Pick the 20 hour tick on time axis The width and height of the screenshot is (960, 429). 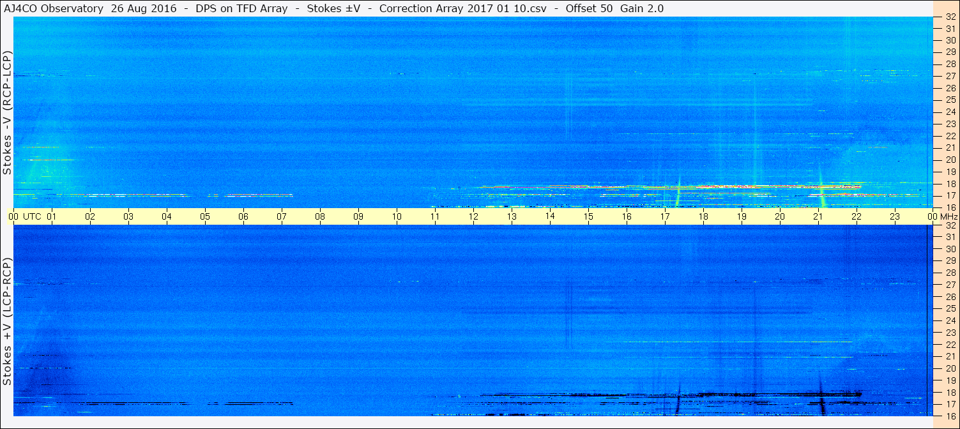(x=780, y=217)
